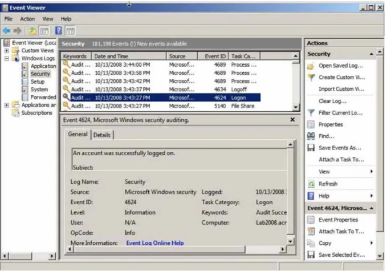Sort by the Date and Time column header
The image size is (387, 271).
[129, 56]
